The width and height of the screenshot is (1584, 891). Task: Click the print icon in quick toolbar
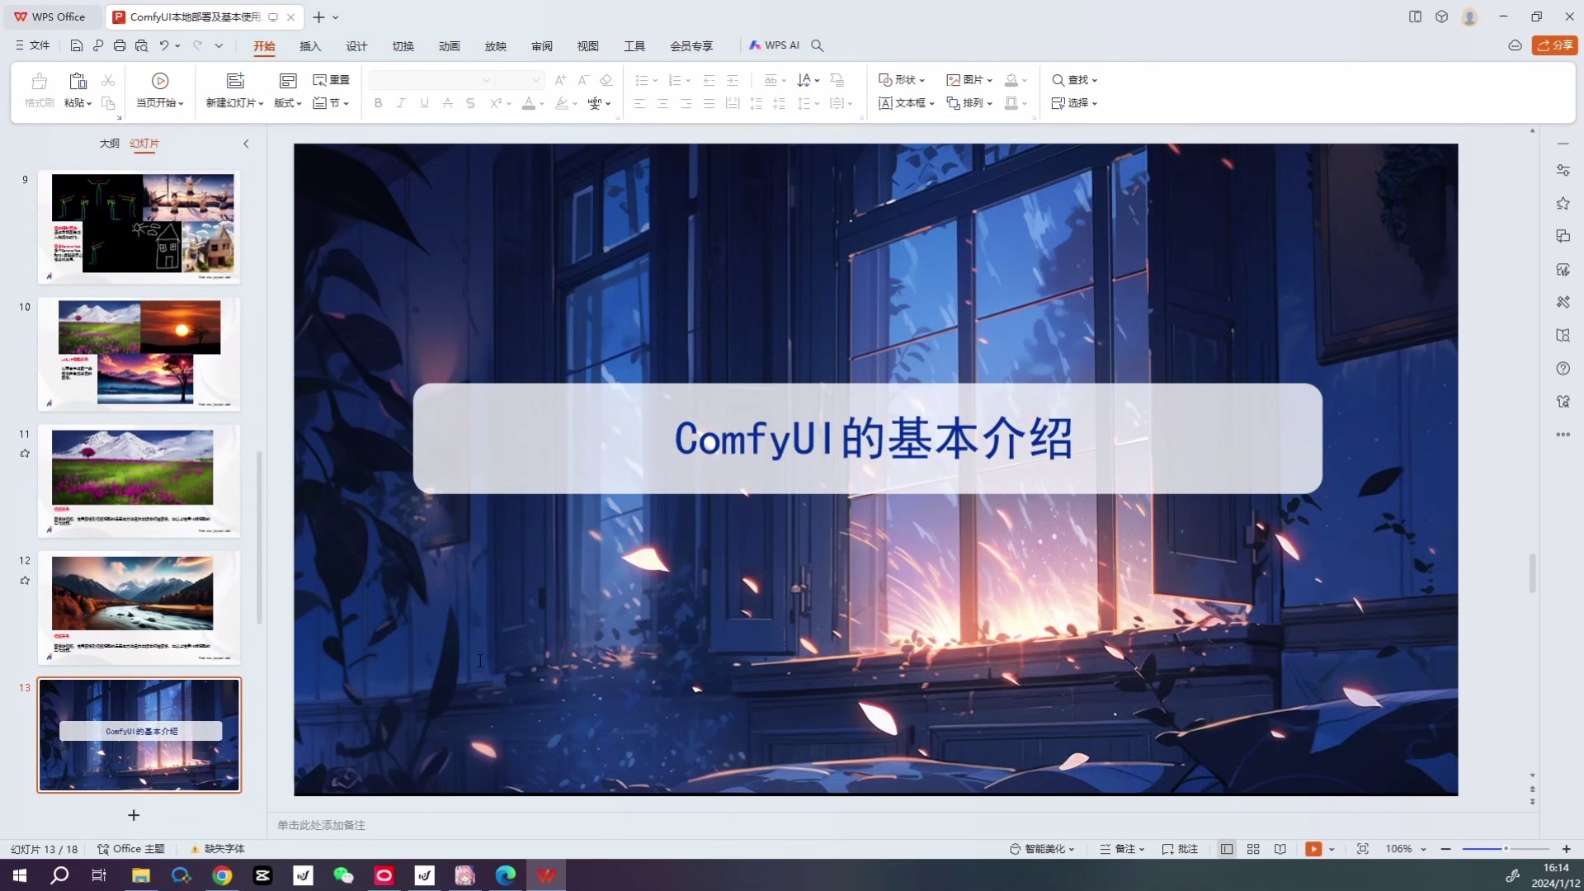(x=120, y=45)
